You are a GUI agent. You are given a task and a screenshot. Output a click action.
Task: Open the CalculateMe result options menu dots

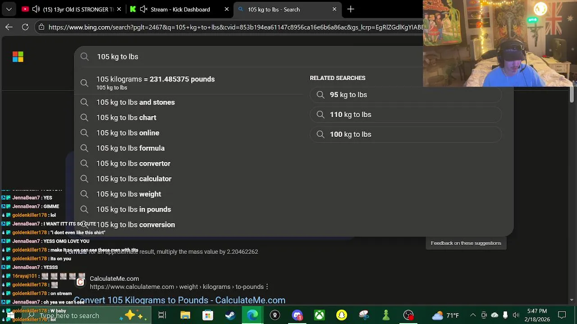click(267, 287)
